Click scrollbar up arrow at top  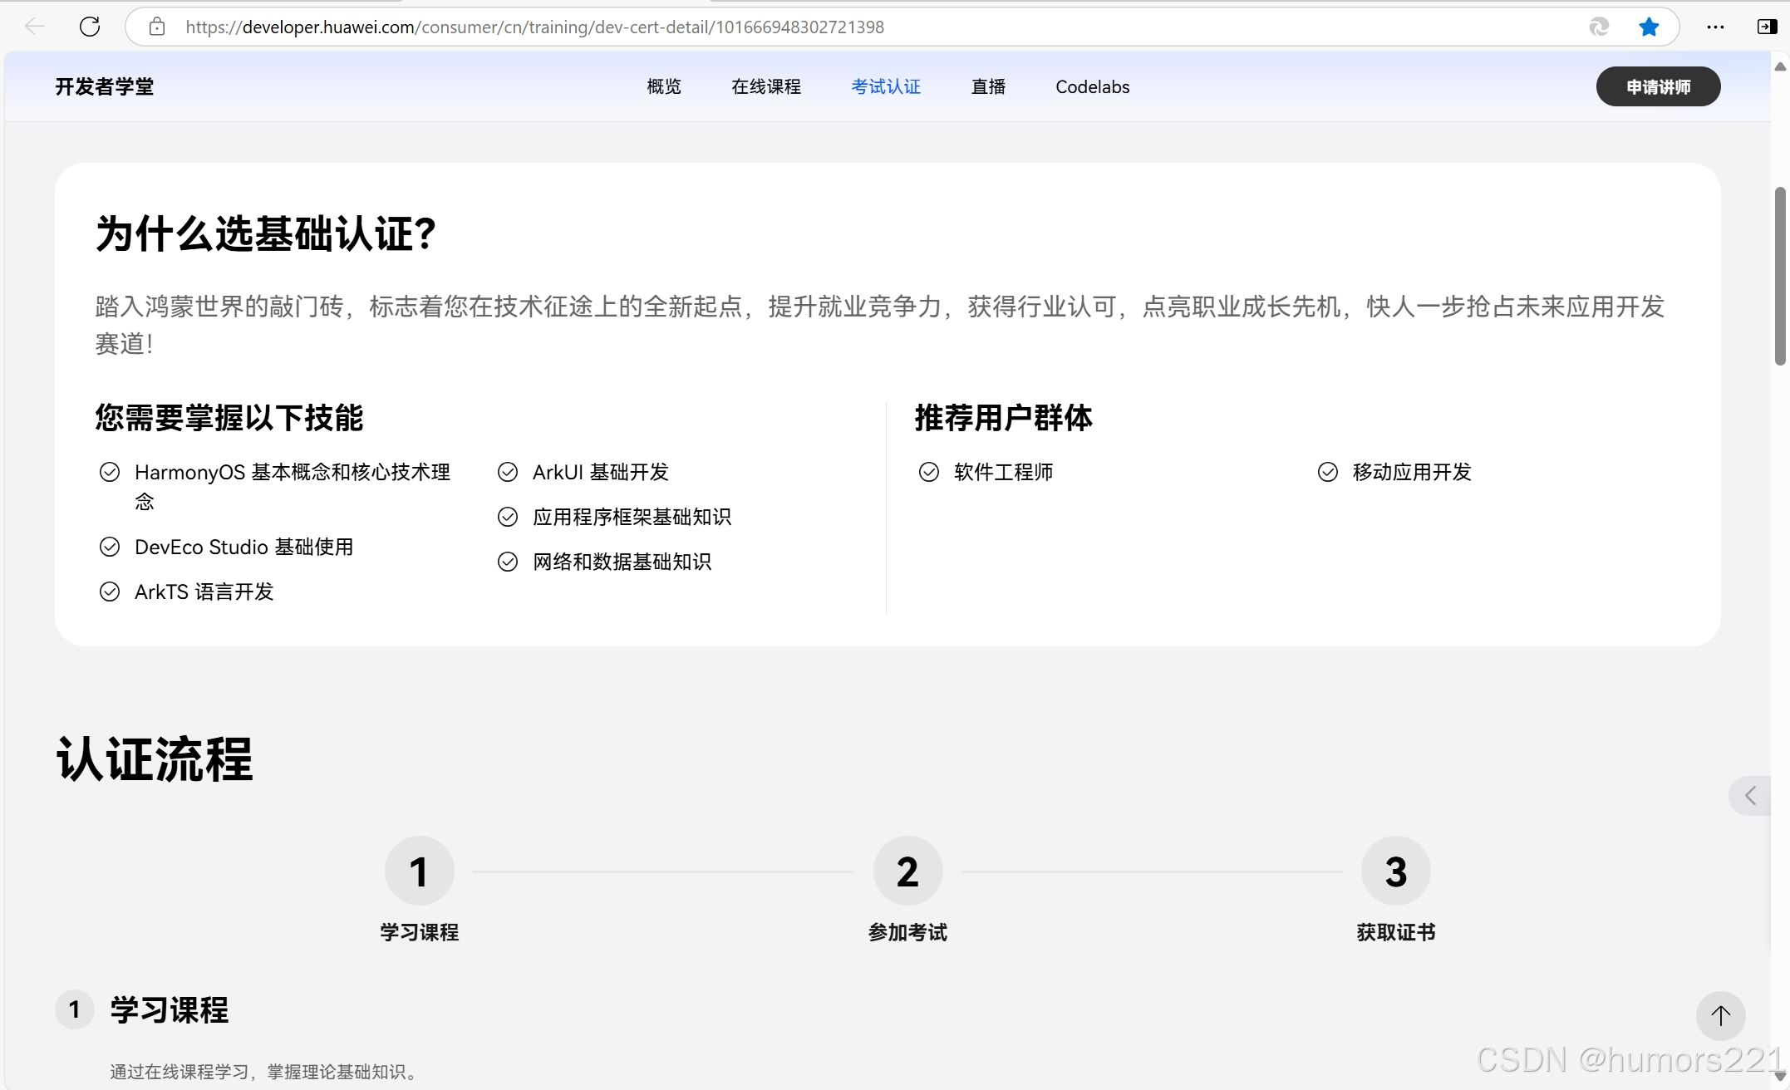coord(1780,66)
